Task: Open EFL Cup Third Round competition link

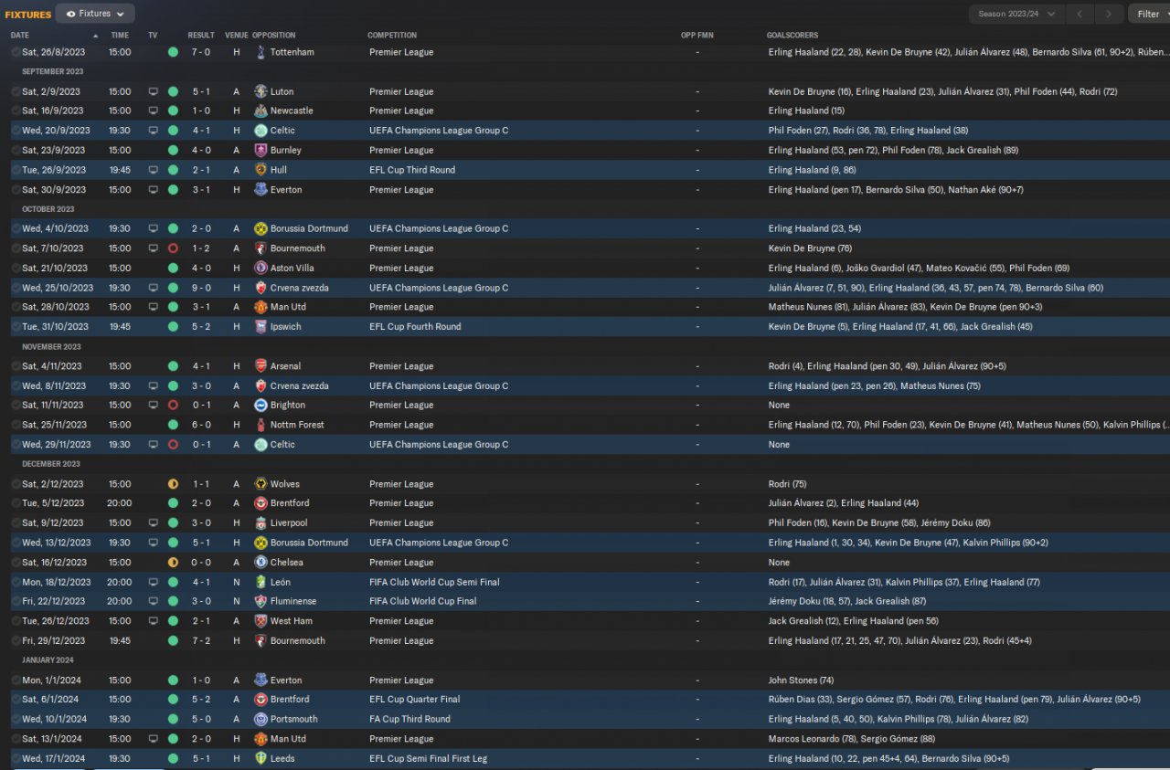Action: 412,170
